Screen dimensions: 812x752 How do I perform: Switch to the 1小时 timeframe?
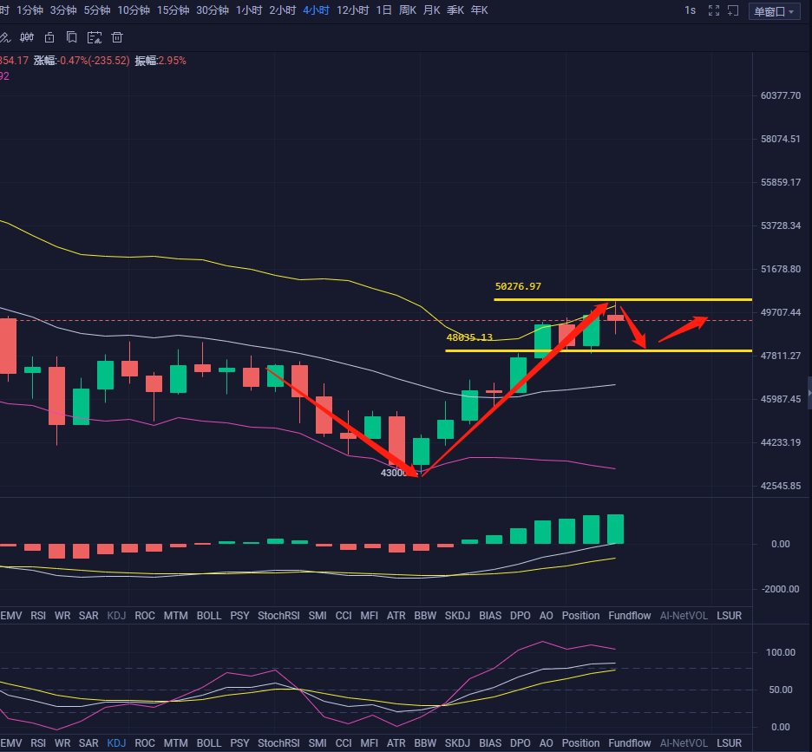249,10
